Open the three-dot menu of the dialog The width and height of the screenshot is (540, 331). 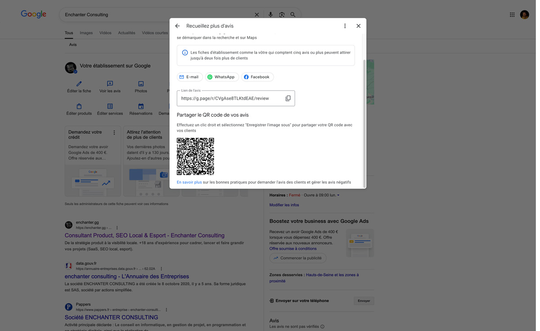tap(345, 26)
